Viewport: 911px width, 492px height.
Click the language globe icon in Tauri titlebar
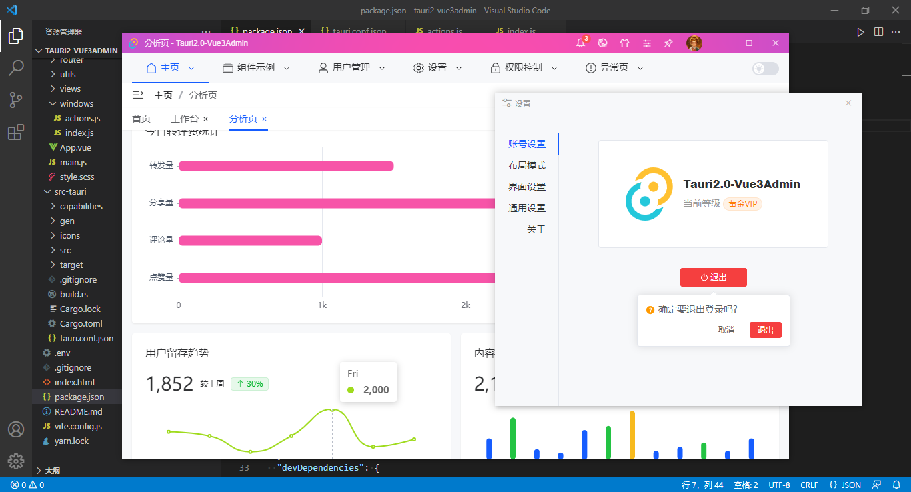click(x=603, y=43)
